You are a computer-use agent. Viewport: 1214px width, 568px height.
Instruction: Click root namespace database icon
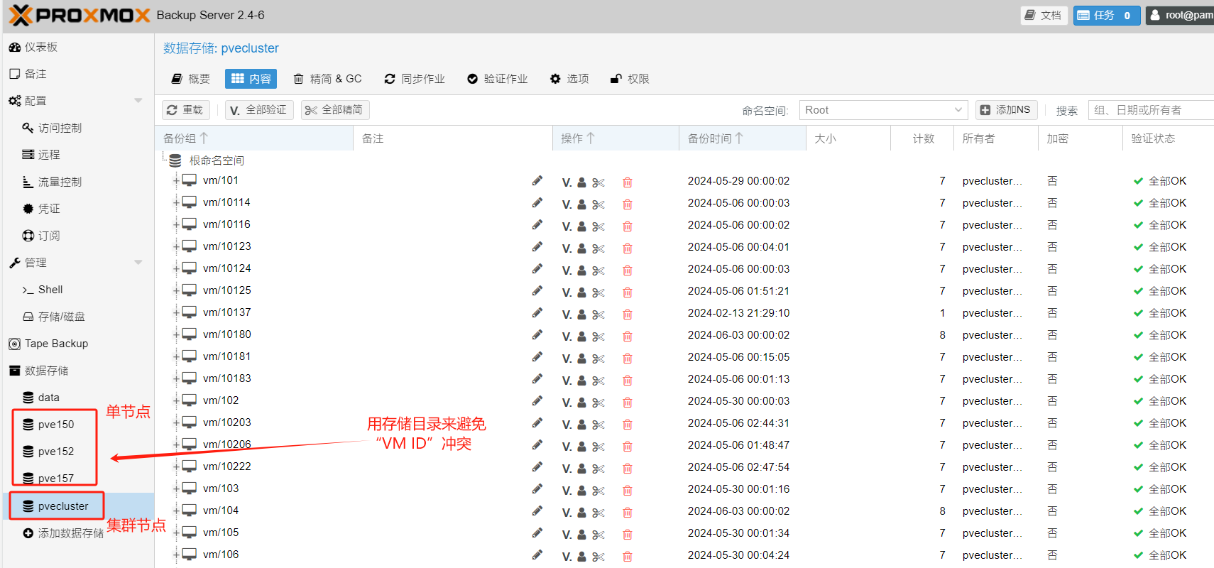tap(175, 160)
